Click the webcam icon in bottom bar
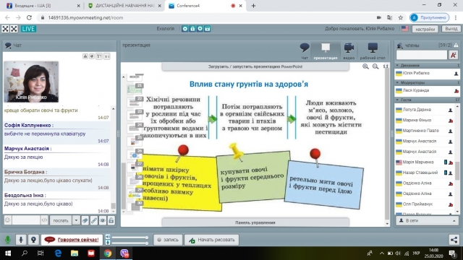Image resolution: width=463 pixels, height=260 pixels. 33,240
